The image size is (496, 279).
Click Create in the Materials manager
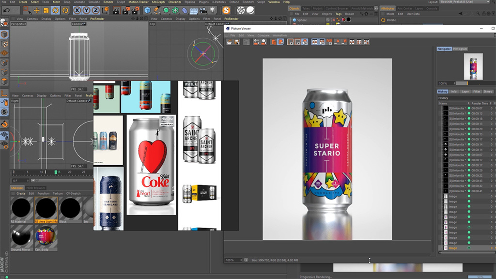[x=21, y=193]
